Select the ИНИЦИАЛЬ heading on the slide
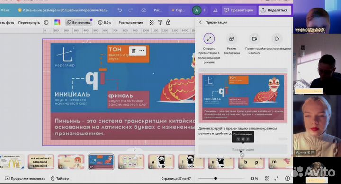The width and height of the screenshot is (341, 184). (72, 95)
